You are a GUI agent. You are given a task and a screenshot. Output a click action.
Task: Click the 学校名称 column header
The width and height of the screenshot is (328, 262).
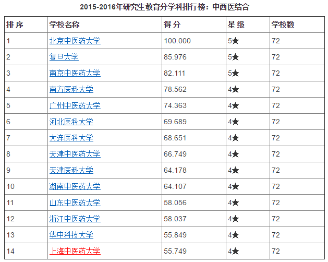pos(64,25)
